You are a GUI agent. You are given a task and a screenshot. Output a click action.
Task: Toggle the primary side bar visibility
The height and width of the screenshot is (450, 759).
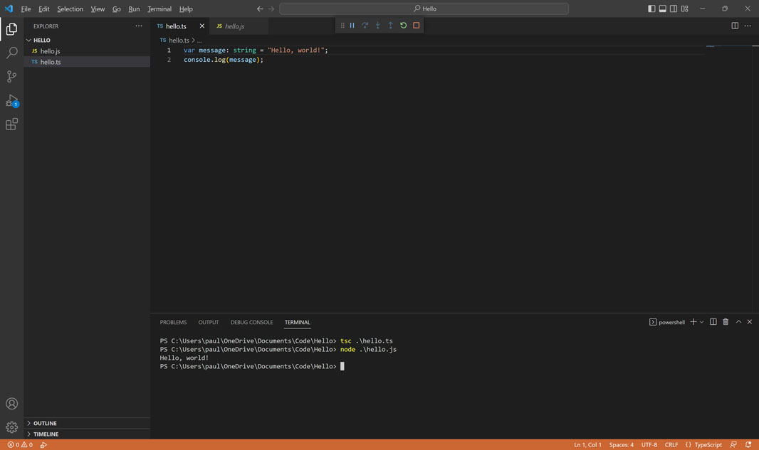[x=651, y=9]
